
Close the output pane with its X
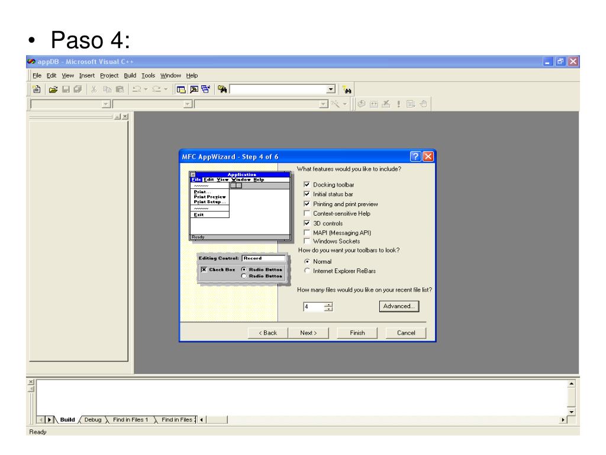(31, 382)
